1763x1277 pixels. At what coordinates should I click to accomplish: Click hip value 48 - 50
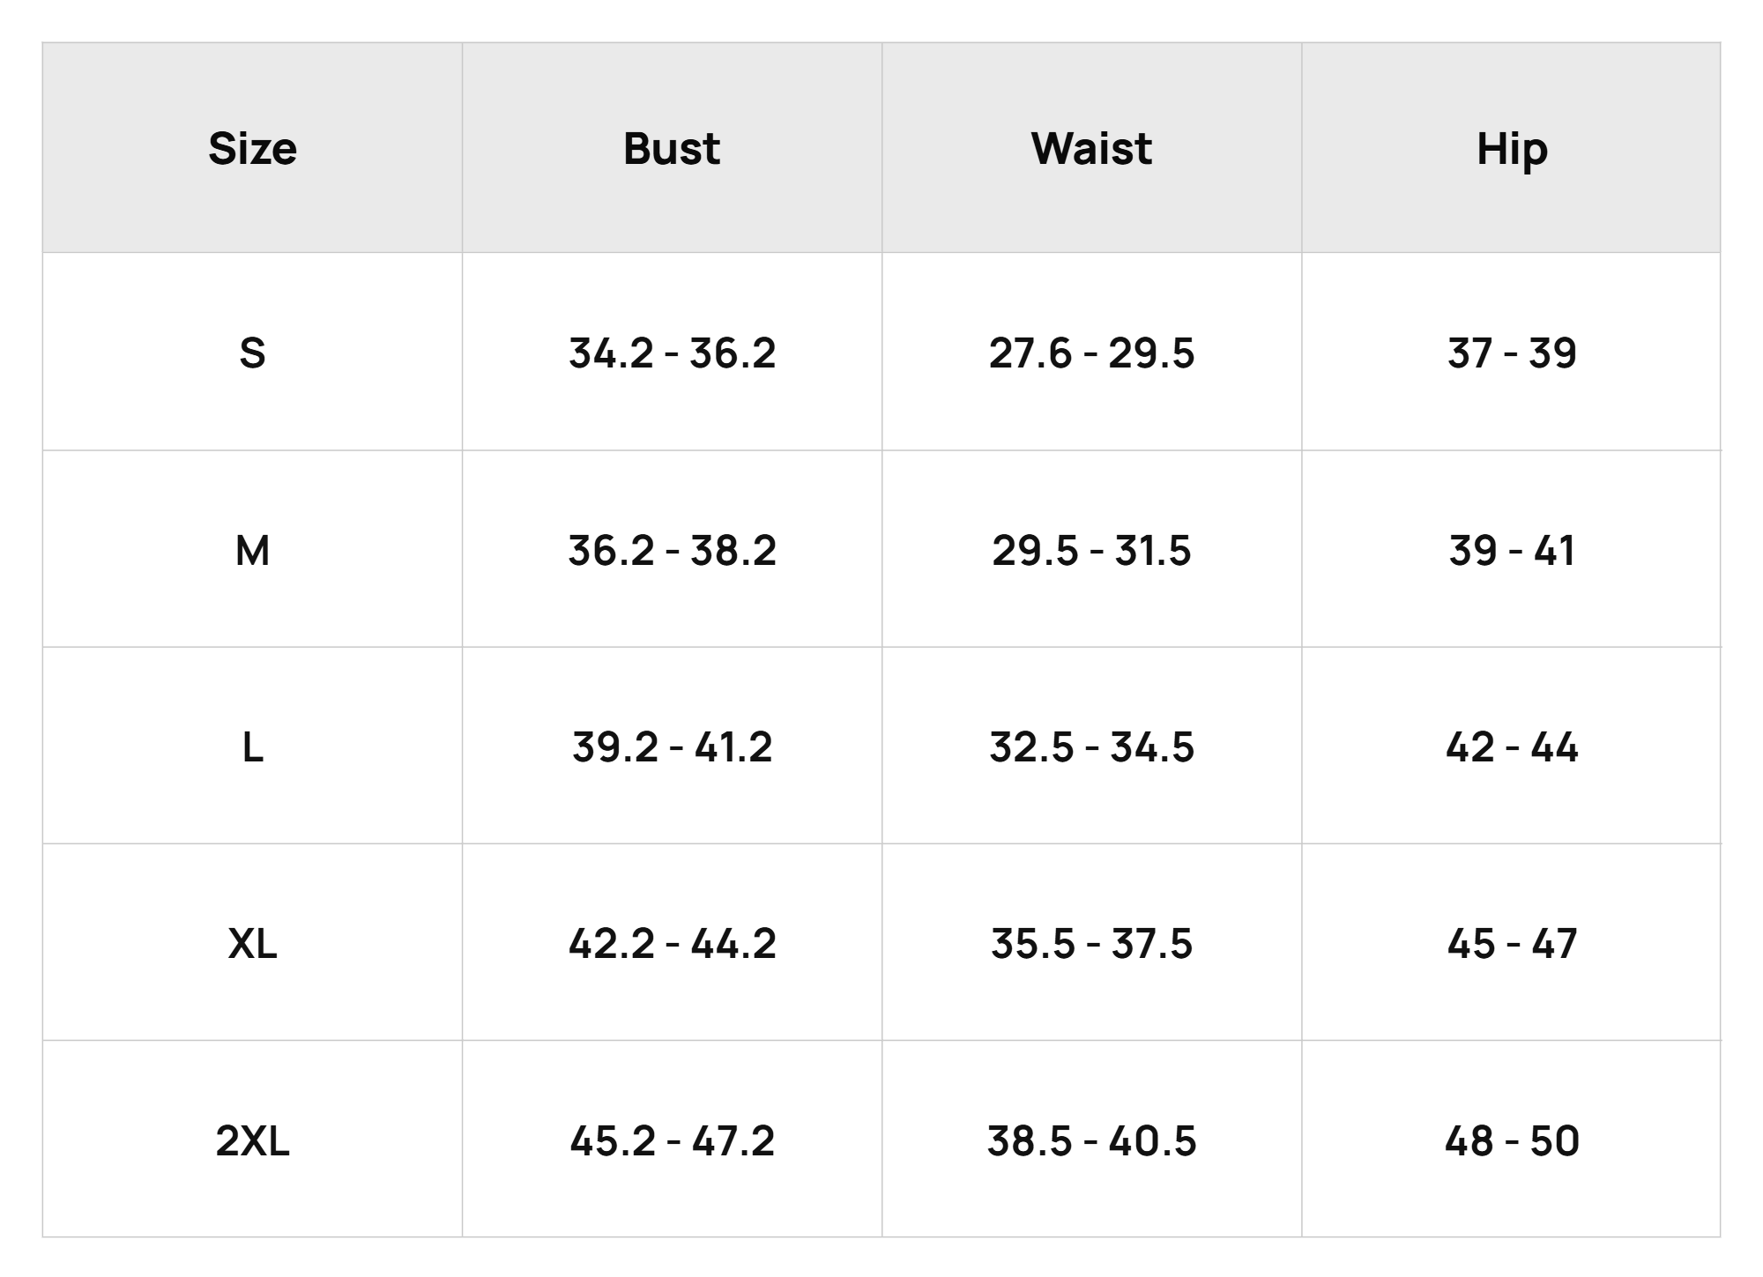pyautogui.click(x=1512, y=1141)
